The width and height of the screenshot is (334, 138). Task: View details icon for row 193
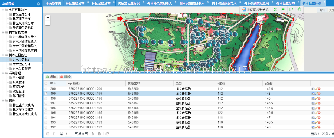(x=313, y=122)
